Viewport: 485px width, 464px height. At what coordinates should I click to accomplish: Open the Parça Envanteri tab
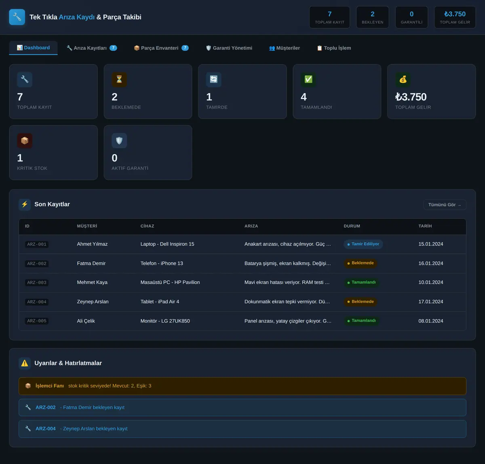point(161,48)
